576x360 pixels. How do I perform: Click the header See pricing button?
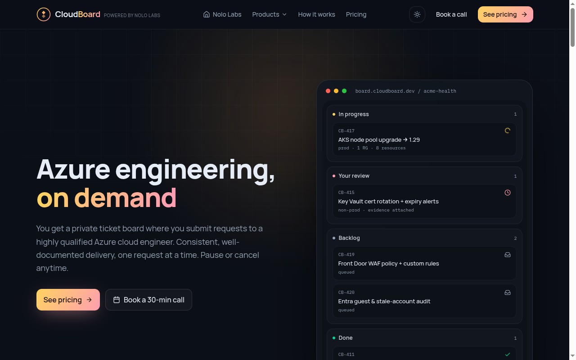click(505, 14)
